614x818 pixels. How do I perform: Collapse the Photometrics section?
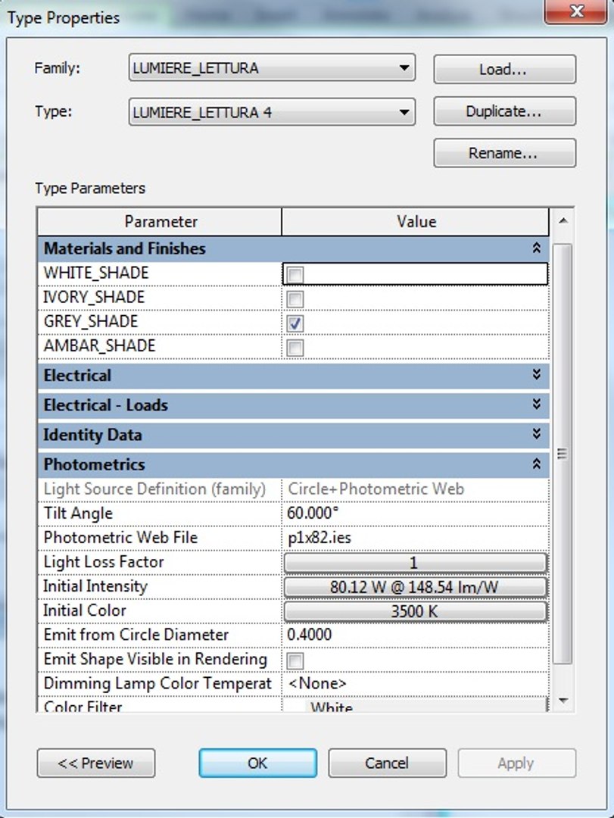point(536,464)
